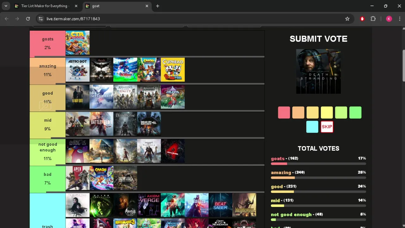Select the Battlefield 1 cover
405x228 pixels.
coord(101,124)
